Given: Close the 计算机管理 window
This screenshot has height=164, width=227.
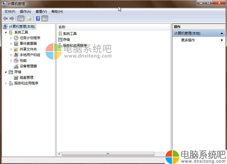Looking at the screenshot, I should click(219, 3).
